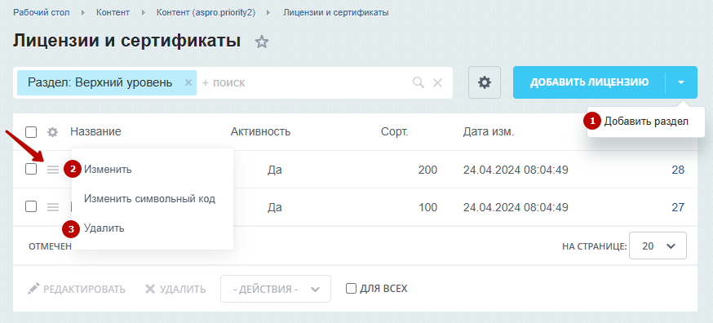Add page to favorites with star icon
The width and height of the screenshot is (713, 323).
262,42
